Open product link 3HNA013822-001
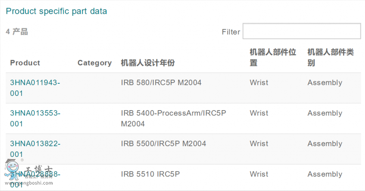 pos(35,149)
